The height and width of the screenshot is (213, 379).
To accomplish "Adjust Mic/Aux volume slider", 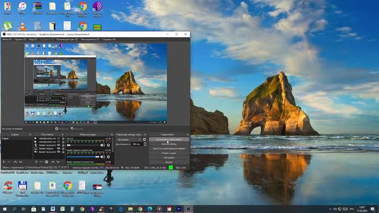I will coord(83,145).
